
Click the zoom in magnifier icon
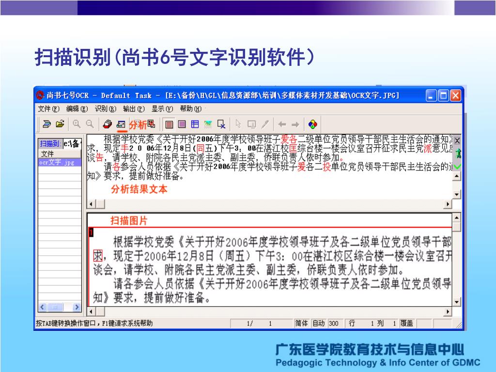pos(77,124)
